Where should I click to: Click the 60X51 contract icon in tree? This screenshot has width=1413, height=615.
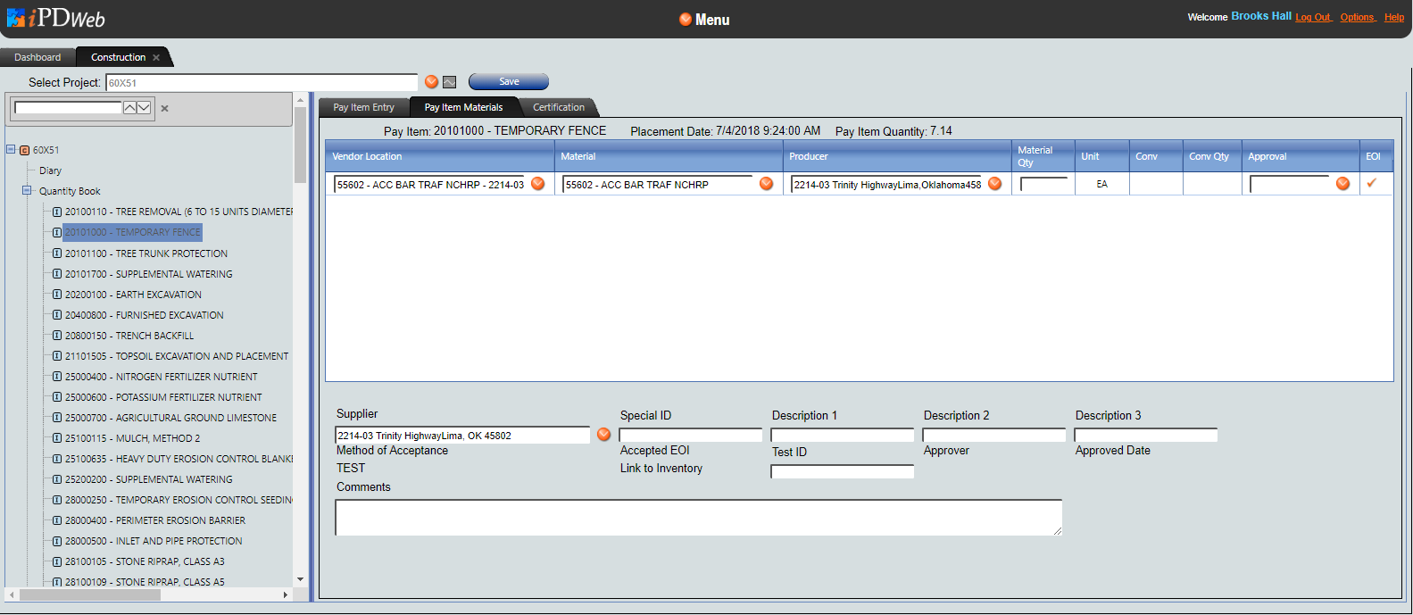point(25,150)
